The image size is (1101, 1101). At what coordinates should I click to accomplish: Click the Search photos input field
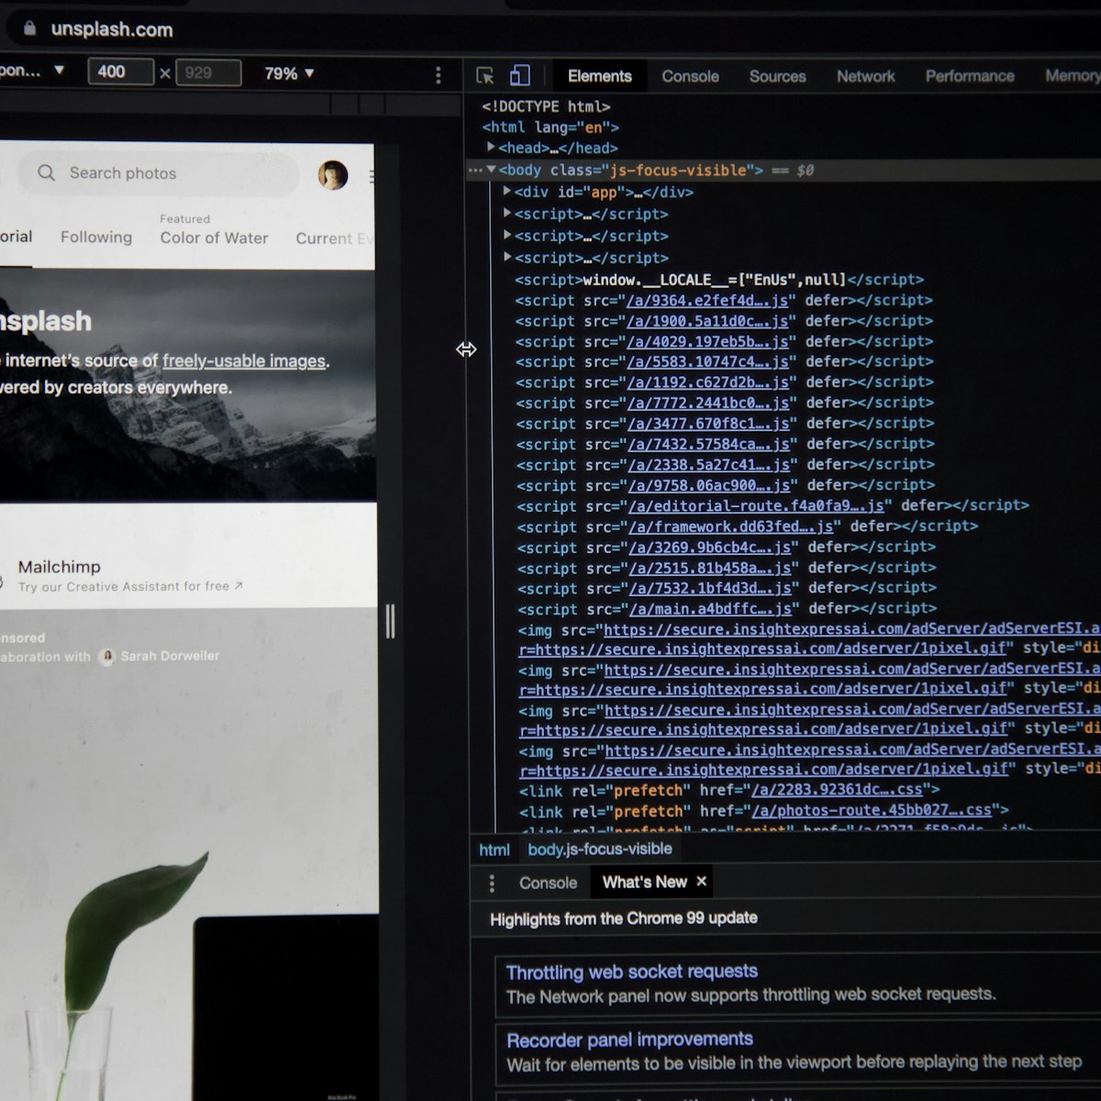click(x=174, y=173)
